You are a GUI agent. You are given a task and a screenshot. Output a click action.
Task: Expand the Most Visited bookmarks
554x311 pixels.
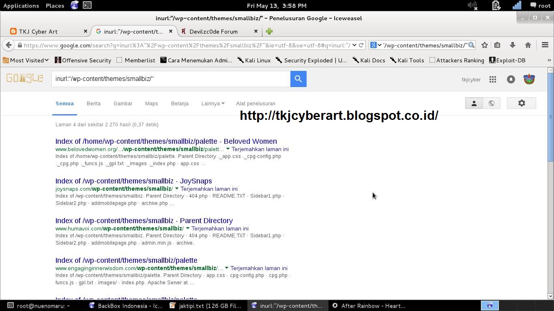pyautogui.click(x=26, y=60)
